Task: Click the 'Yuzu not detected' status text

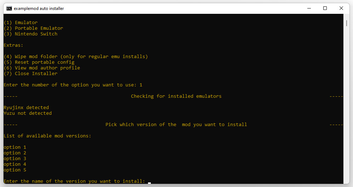Action: pyautogui.click(x=28, y=113)
